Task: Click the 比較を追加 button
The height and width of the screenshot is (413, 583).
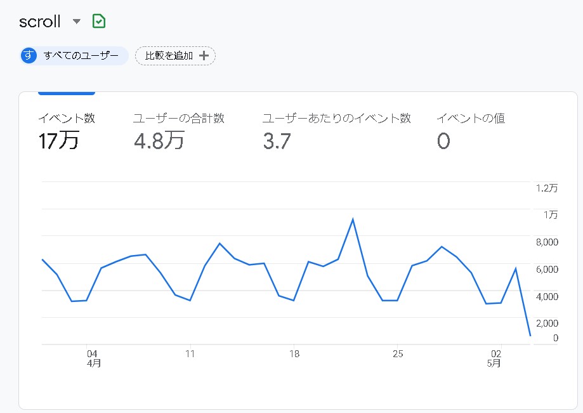Action: pyautogui.click(x=176, y=56)
